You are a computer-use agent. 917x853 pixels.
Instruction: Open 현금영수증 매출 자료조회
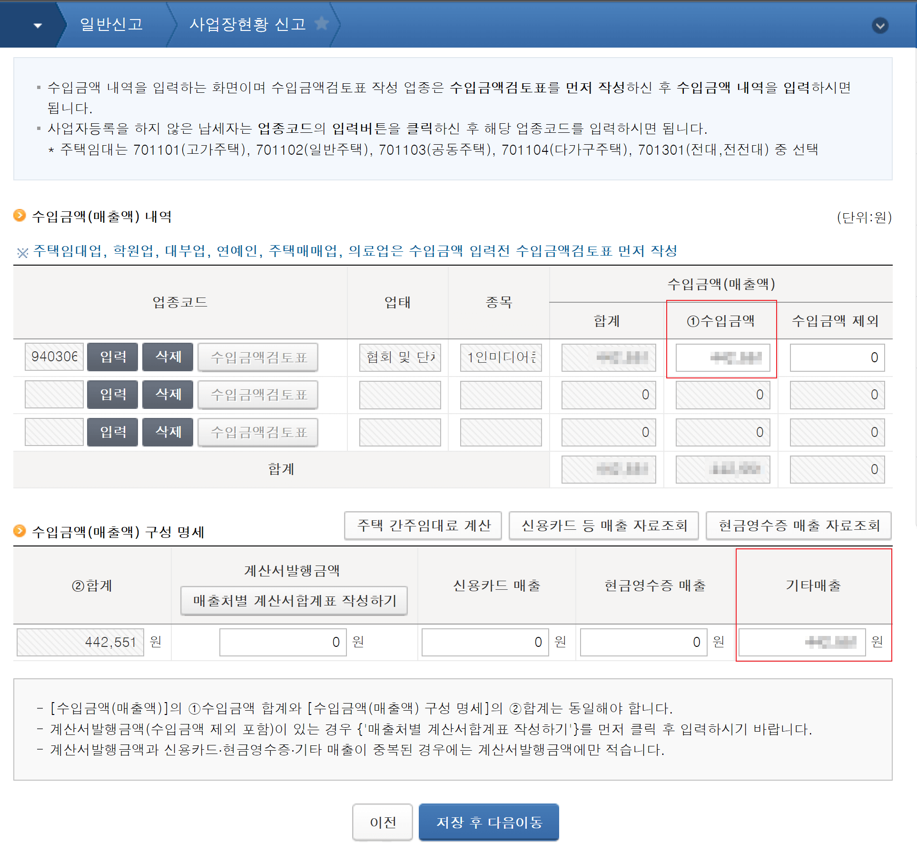coord(798,526)
